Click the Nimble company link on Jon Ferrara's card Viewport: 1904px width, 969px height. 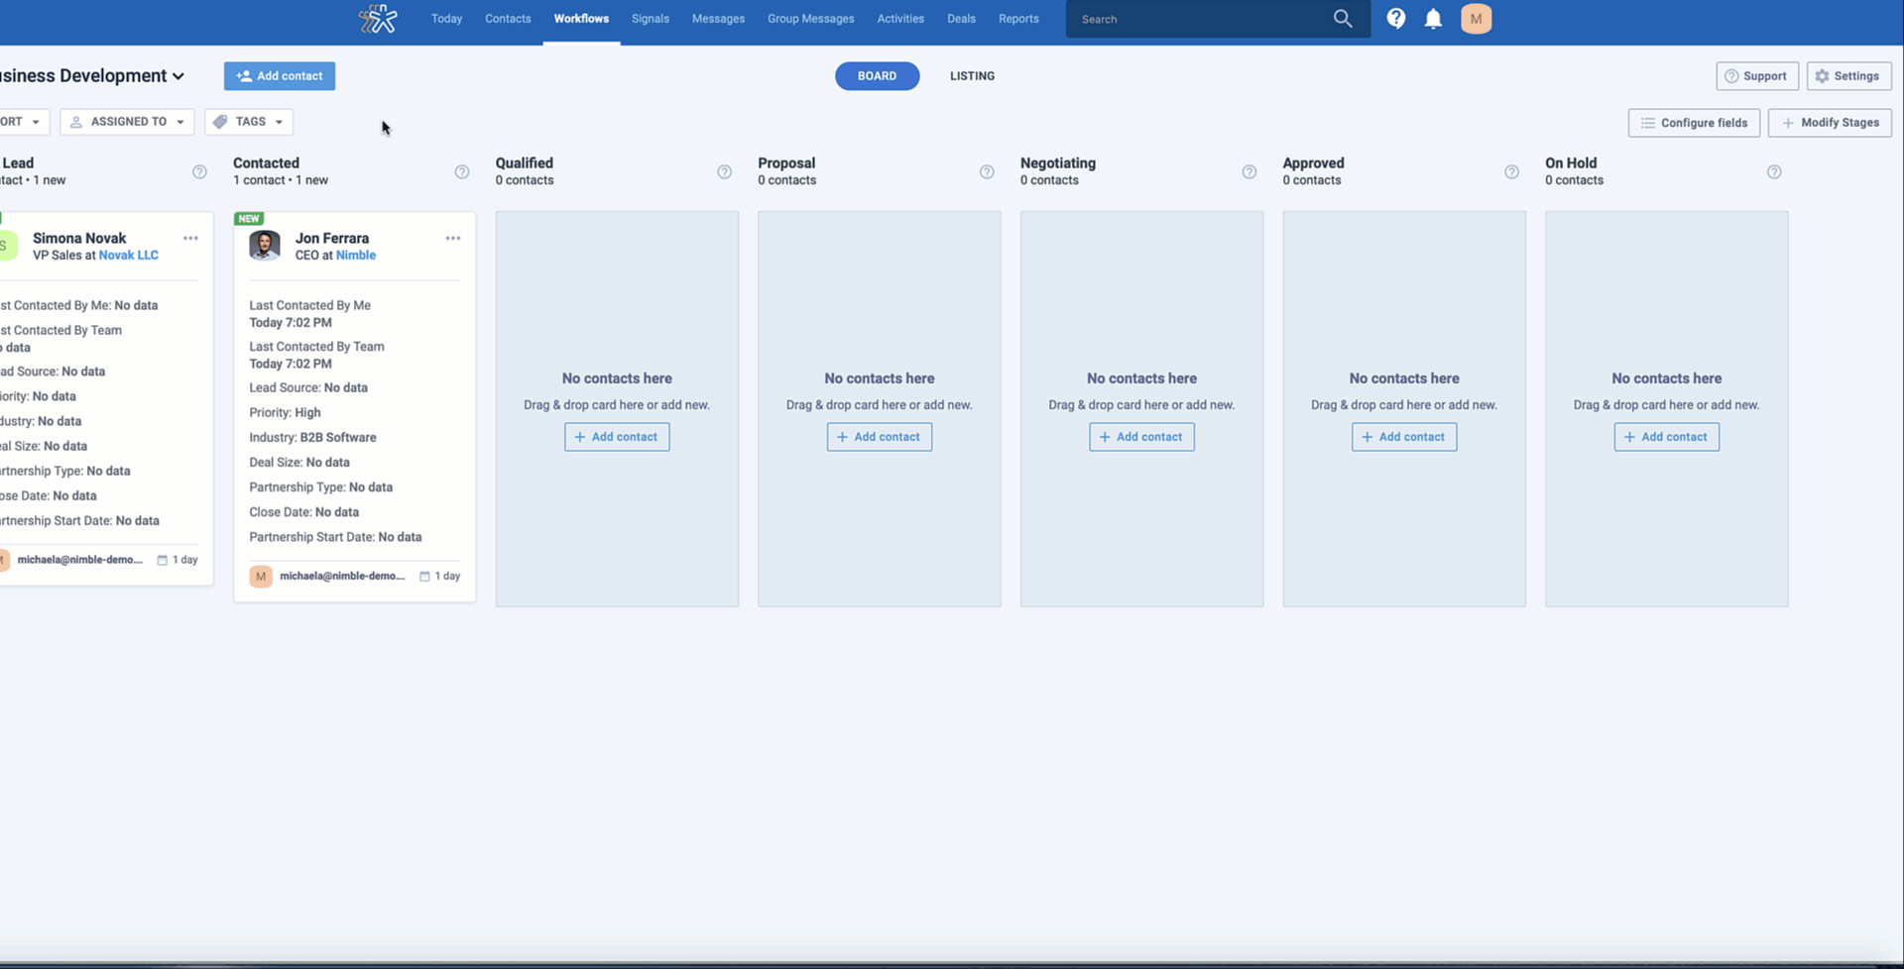click(x=358, y=255)
